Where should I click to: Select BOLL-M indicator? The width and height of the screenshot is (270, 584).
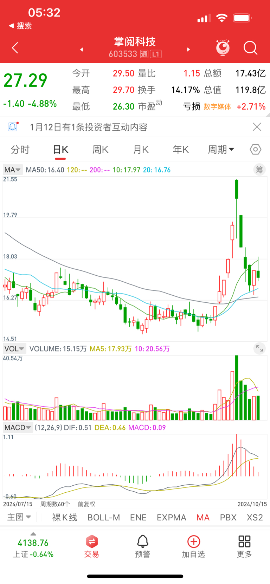(x=104, y=517)
